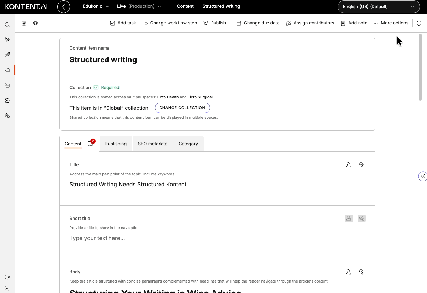Open the comments icon with red badge
Viewport: 427px width, 293px height.
pyautogui.click(x=91, y=143)
